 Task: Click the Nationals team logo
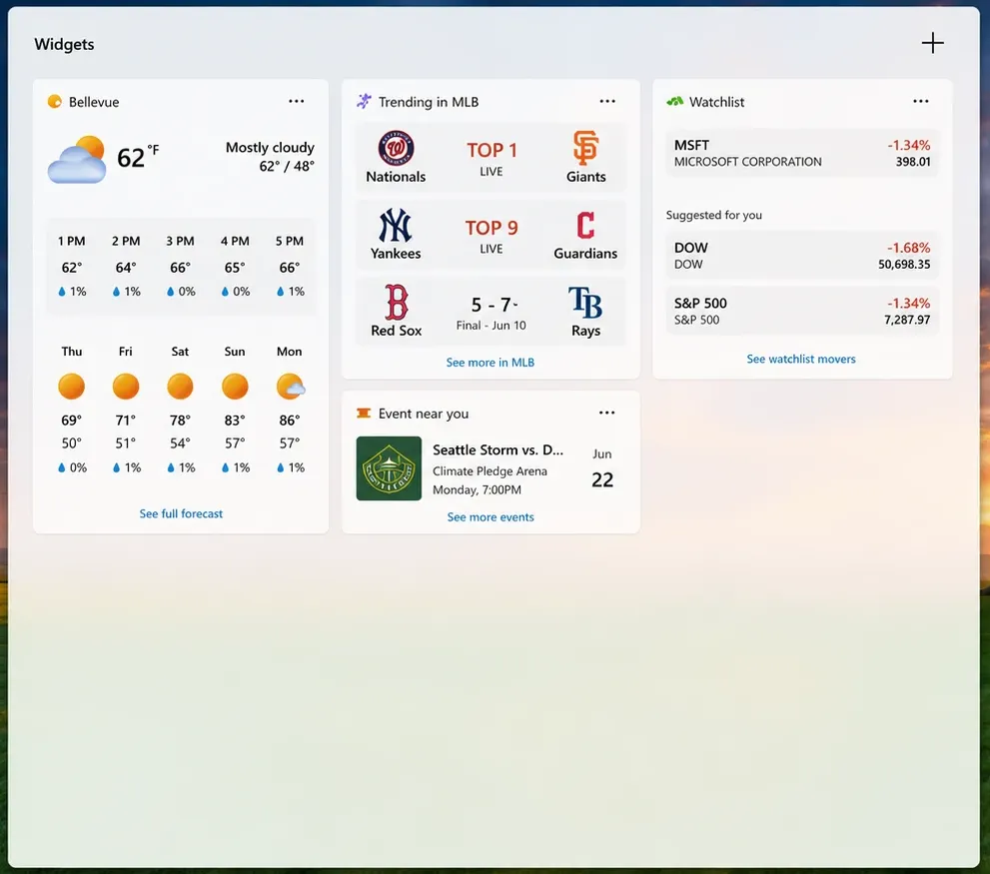[x=396, y=148]
